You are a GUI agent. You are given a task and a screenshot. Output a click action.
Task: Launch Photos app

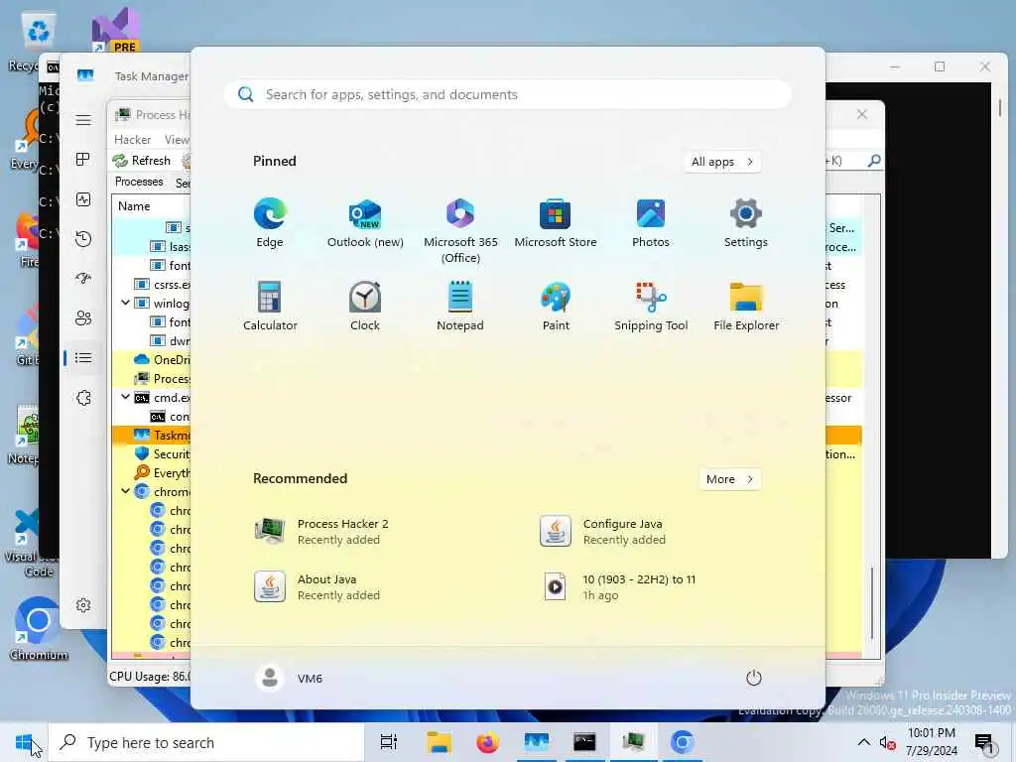(x=651, y=223)
